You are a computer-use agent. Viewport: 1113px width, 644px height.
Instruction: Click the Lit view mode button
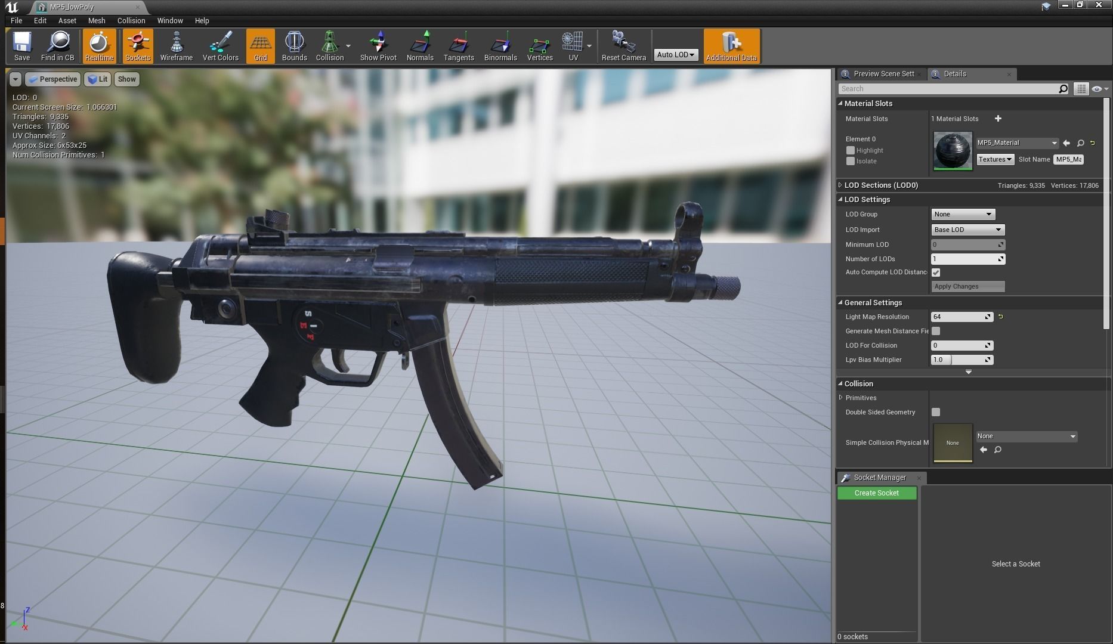point(97,79)
